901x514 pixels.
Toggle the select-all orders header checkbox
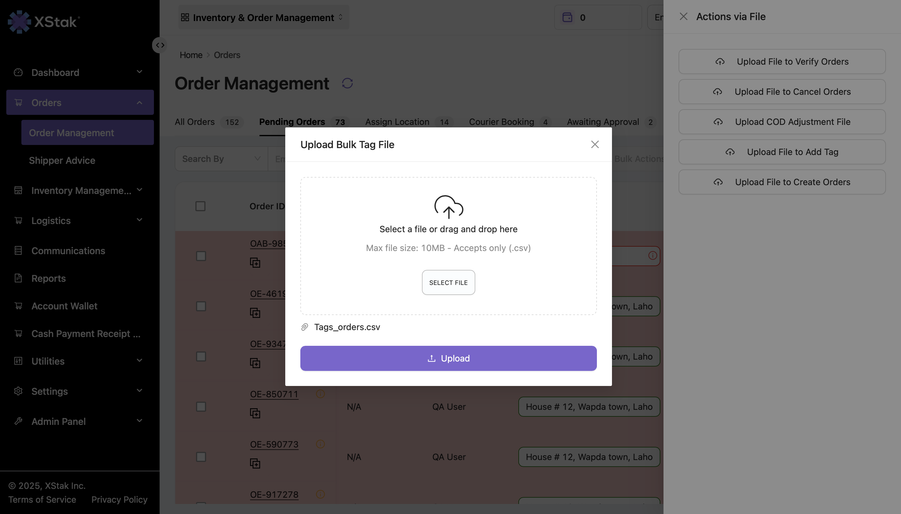tap(200, 206)
